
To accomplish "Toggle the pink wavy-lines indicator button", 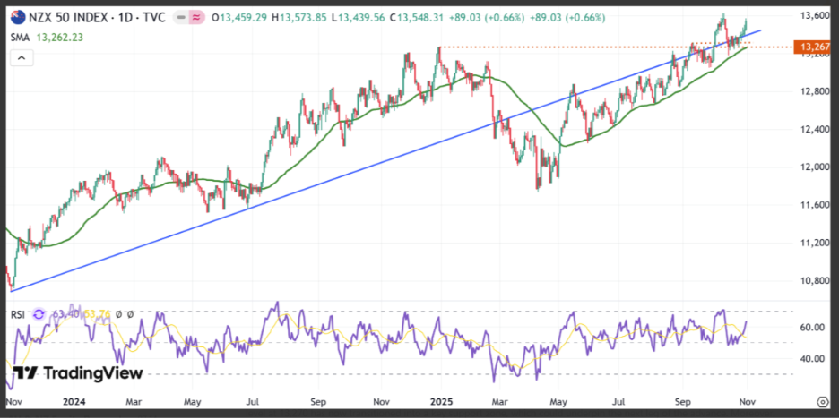I will (x=196, y=18).
